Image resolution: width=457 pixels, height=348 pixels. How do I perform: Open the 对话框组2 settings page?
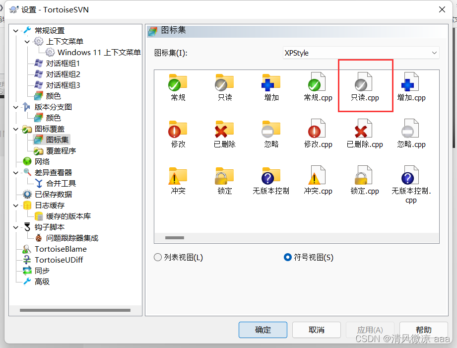[63, 74]
